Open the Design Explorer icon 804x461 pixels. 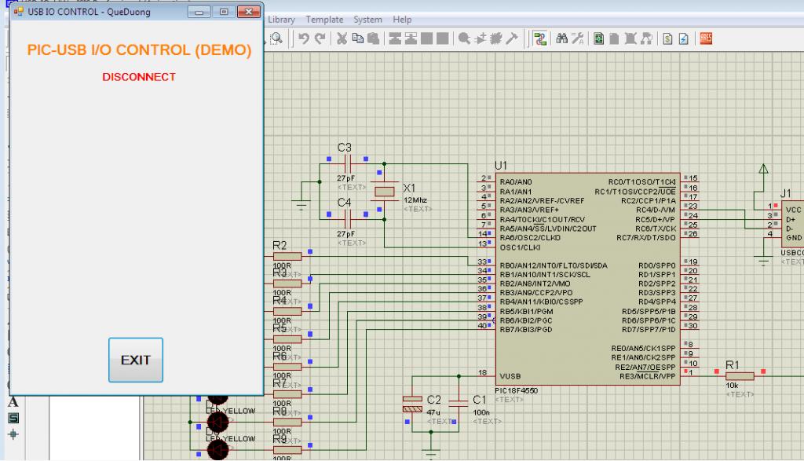[598, 38]
